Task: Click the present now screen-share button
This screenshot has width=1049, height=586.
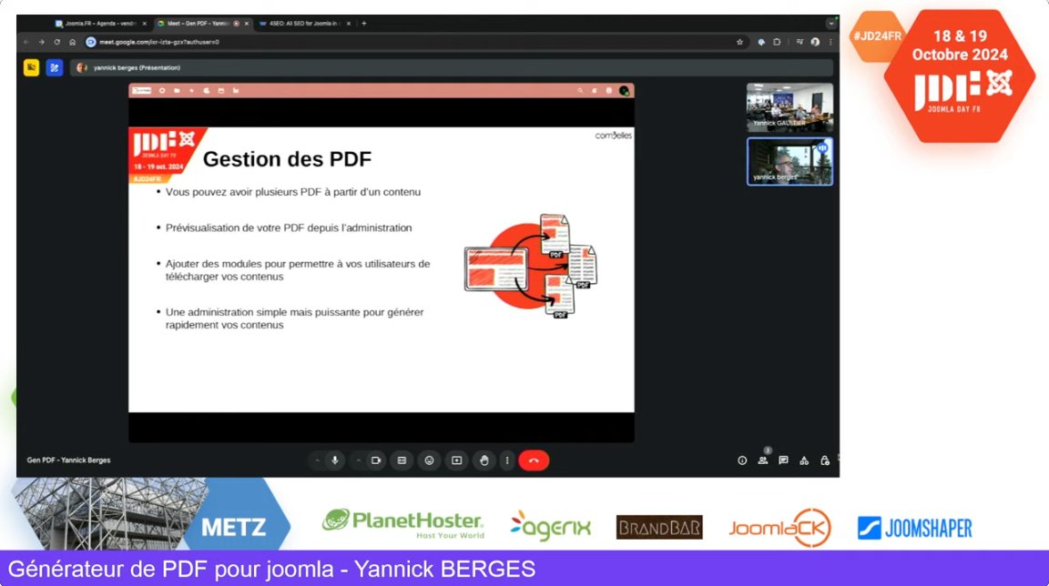Action: (457, 460)
